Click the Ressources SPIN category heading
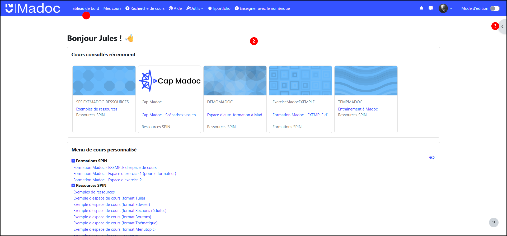 pyautogui.click(x=91, y=186)
